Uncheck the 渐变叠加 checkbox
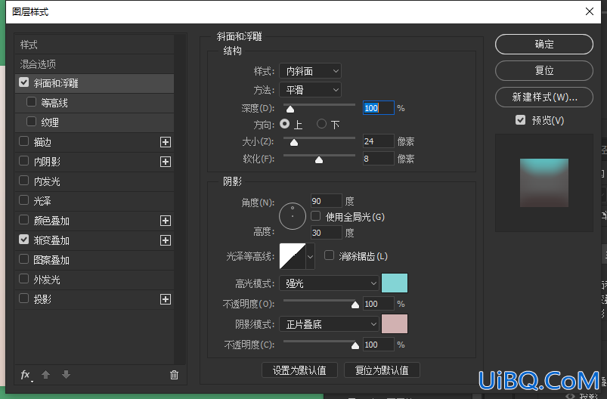607x399 pixels. click(x=23, y=240)
